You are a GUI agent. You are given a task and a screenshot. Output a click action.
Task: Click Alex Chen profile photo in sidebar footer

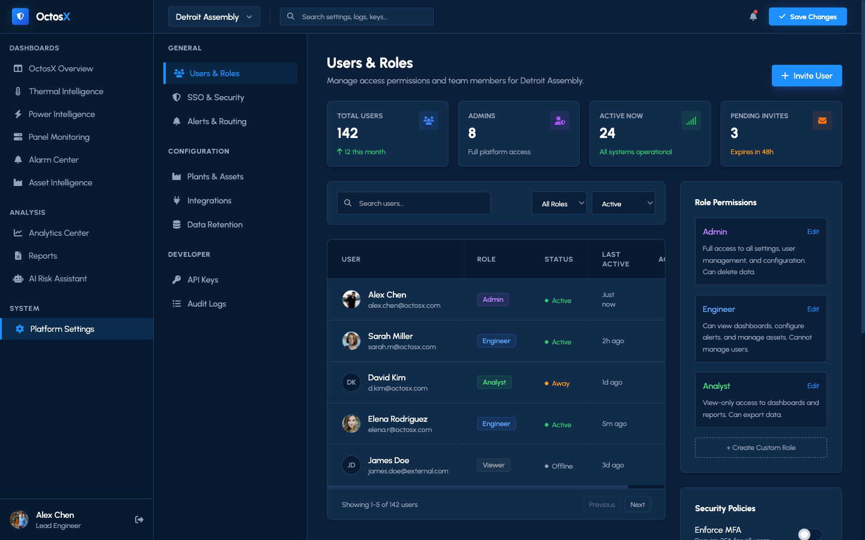point(19,520)
